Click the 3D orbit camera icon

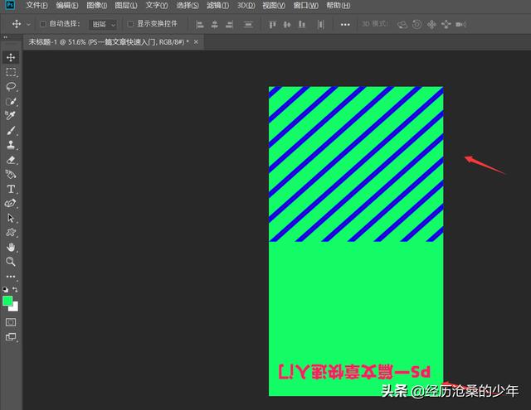[x=402, y=24]
